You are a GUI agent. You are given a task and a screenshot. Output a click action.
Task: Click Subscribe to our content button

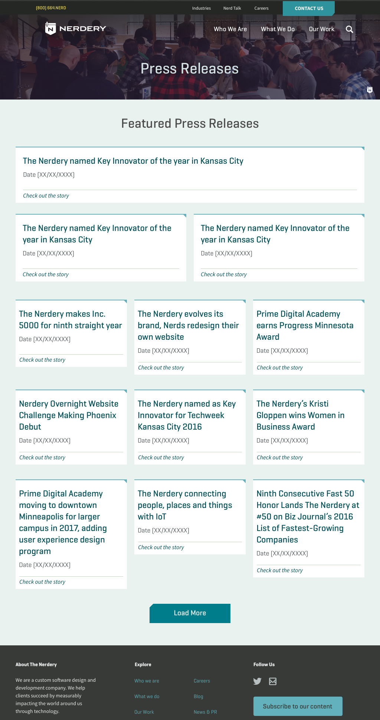[298, 706]
